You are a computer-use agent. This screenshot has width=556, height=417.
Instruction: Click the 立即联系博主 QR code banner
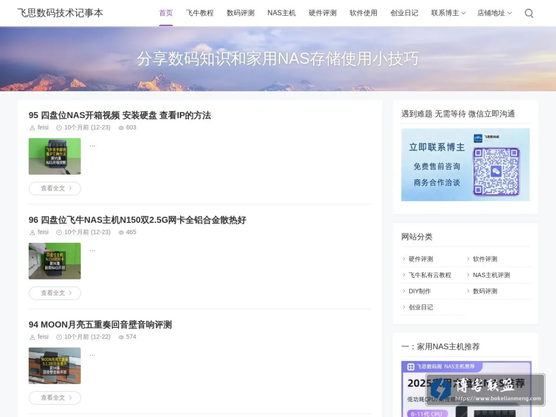pyautogui.click(x=465, y=164)
